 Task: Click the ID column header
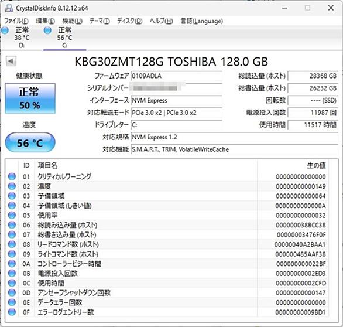coord(26,166)
